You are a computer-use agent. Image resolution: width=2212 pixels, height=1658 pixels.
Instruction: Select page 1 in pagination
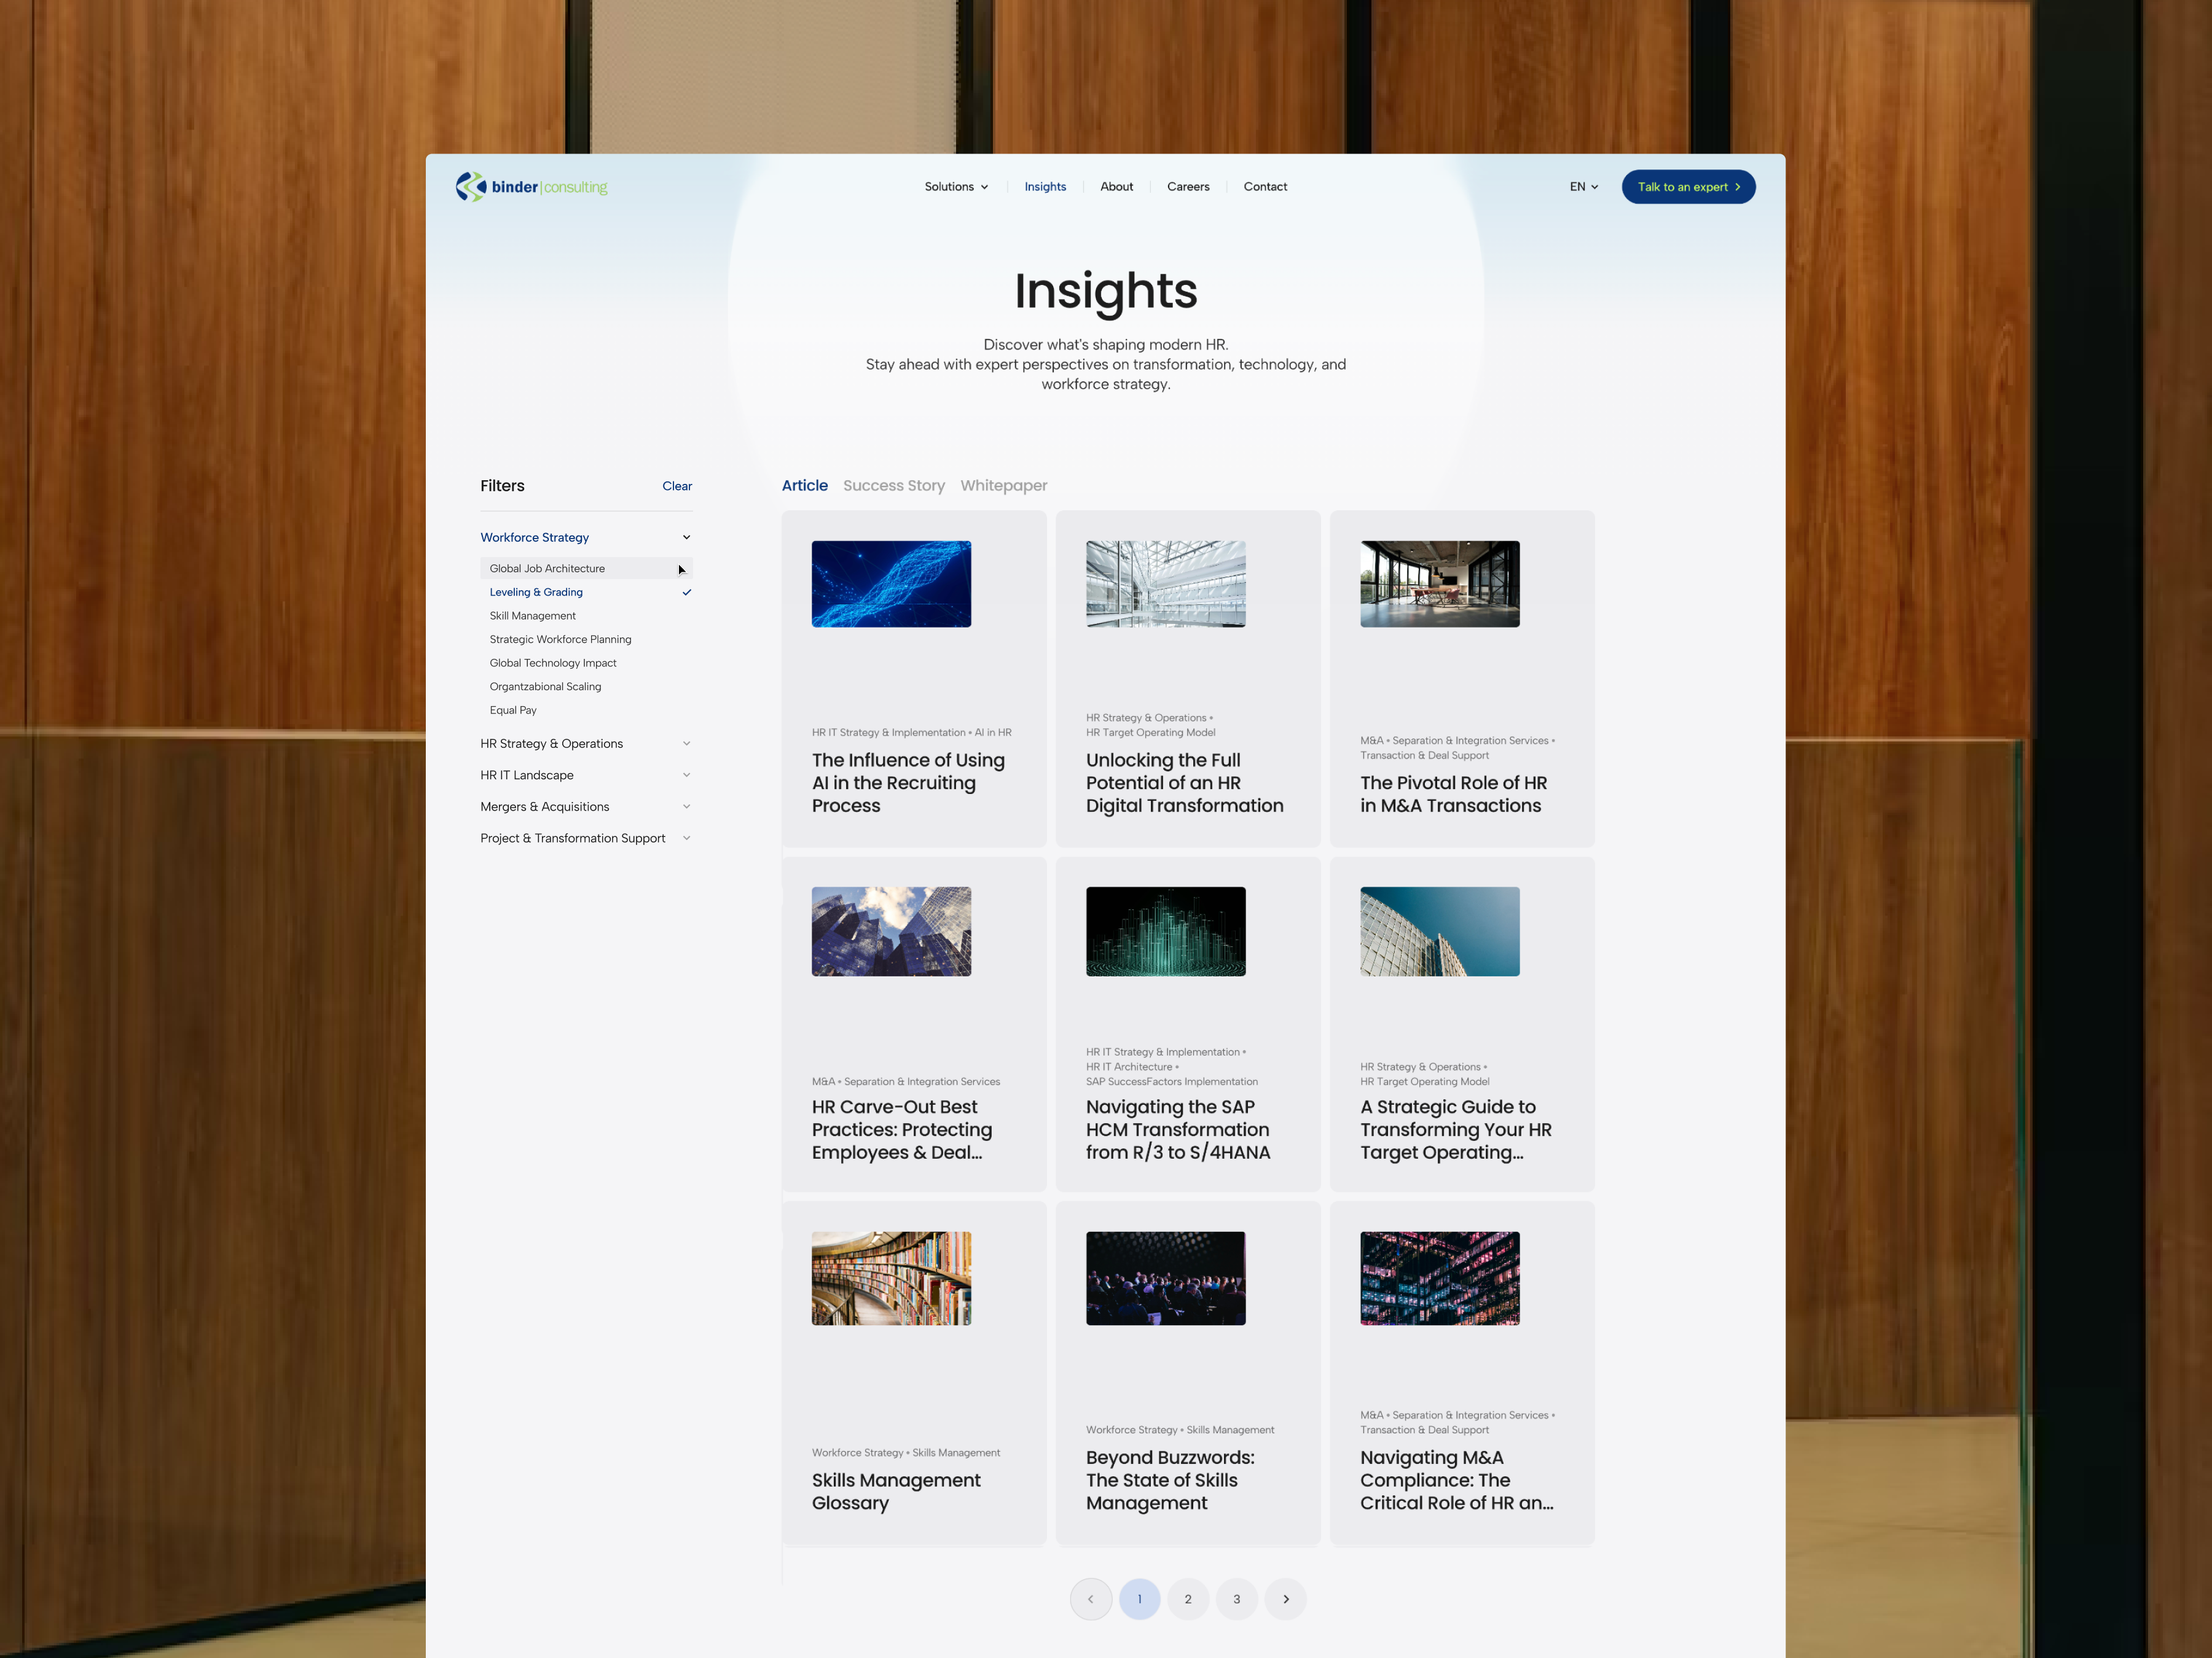(x=1139, y=1599)
